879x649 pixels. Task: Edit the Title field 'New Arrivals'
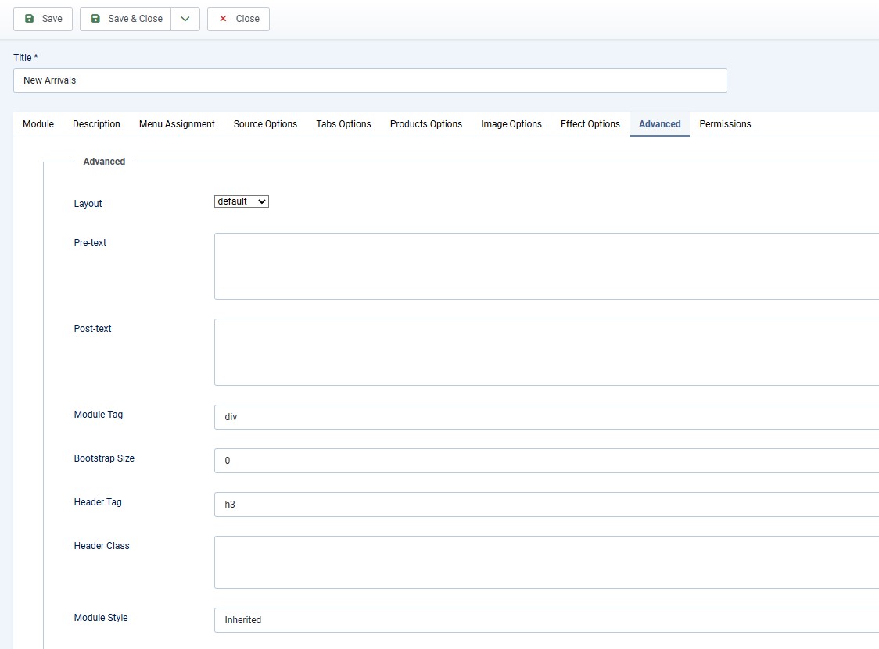369,80
